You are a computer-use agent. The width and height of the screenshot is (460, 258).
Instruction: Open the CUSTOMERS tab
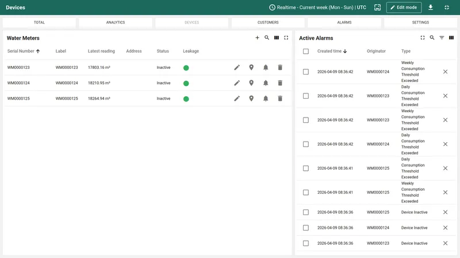[x=268, y=22]
